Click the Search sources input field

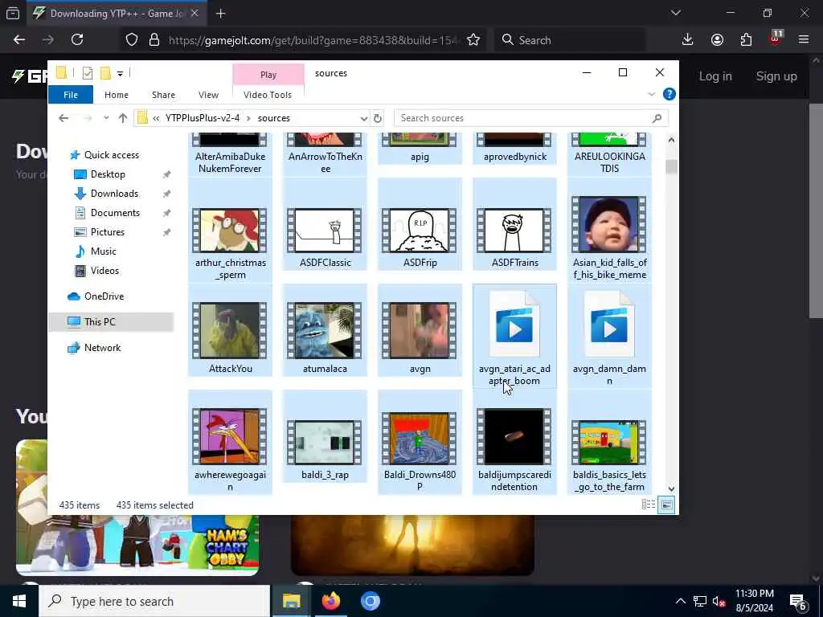[530, 118]
